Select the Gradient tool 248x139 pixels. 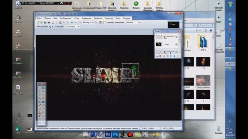point(43,102)
